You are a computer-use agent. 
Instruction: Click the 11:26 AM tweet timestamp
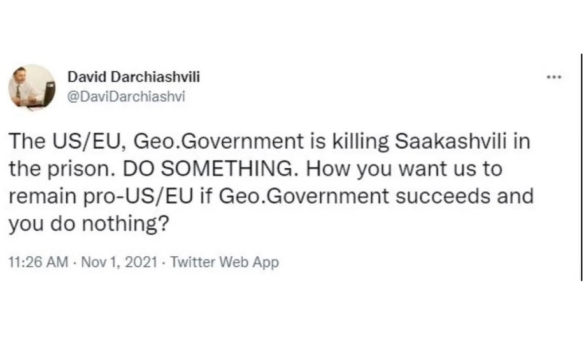click(x=38, y=262)
